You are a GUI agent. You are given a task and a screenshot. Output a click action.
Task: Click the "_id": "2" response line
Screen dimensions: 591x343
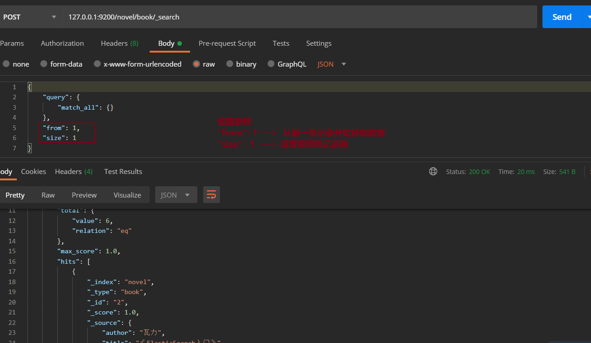pyautogui.click(x=108, y=302)
